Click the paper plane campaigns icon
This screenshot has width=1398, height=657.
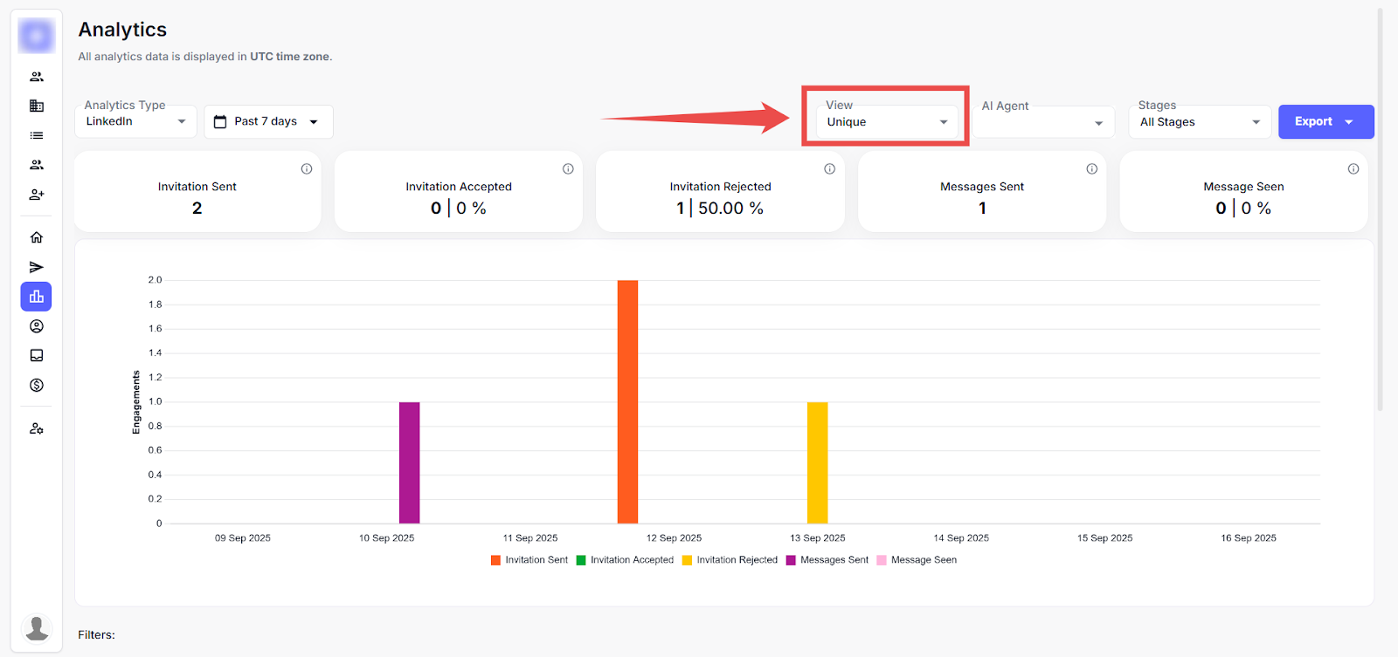[x=37, y=267]
